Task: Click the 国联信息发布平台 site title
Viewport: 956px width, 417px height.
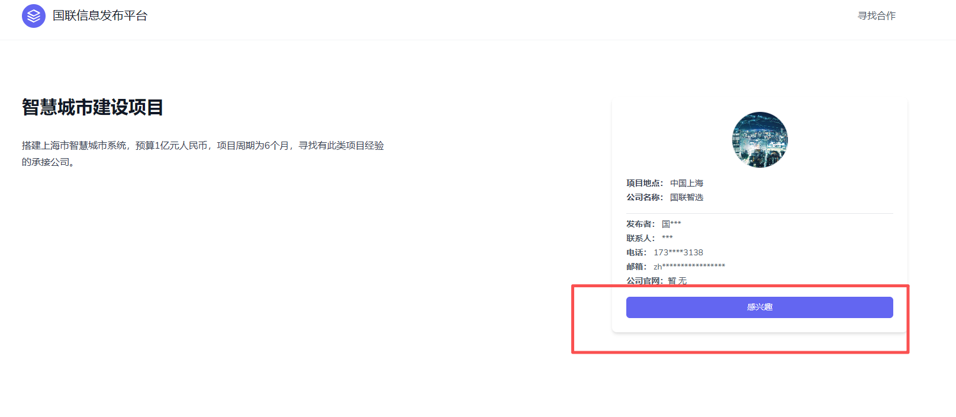Action: (x=100, y=16)
